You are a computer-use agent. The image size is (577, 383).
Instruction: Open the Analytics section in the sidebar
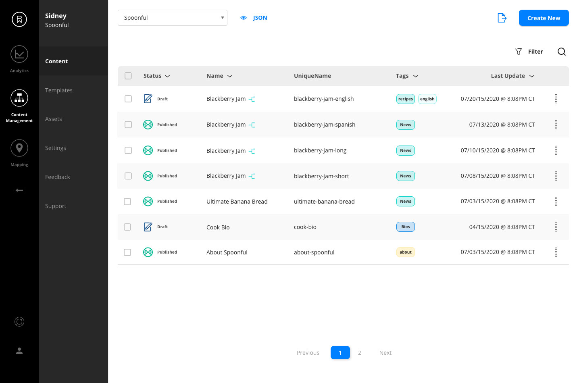19,54
